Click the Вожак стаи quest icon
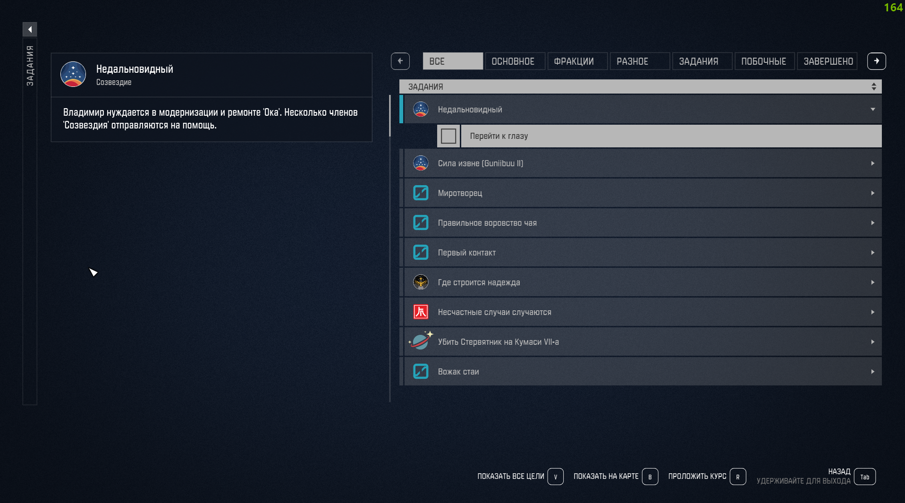 [421, 371]
